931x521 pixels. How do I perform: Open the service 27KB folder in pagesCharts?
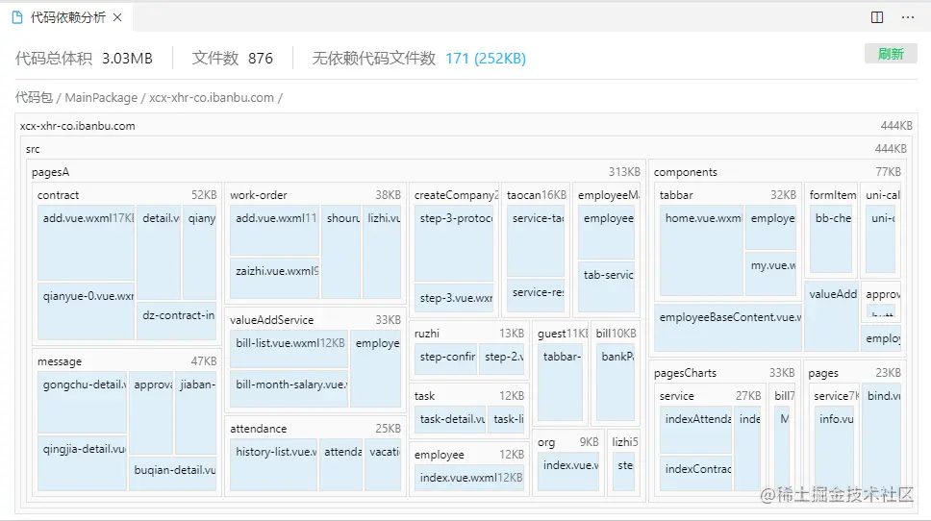710,395
